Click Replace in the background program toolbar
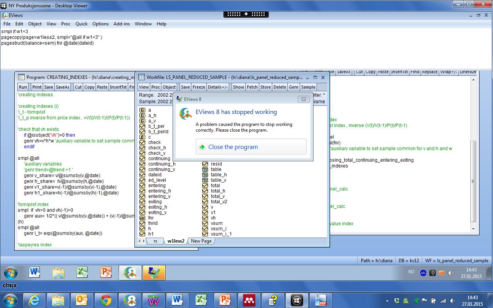The height and width of the screenshot is (308, 493). click(429, 72)
